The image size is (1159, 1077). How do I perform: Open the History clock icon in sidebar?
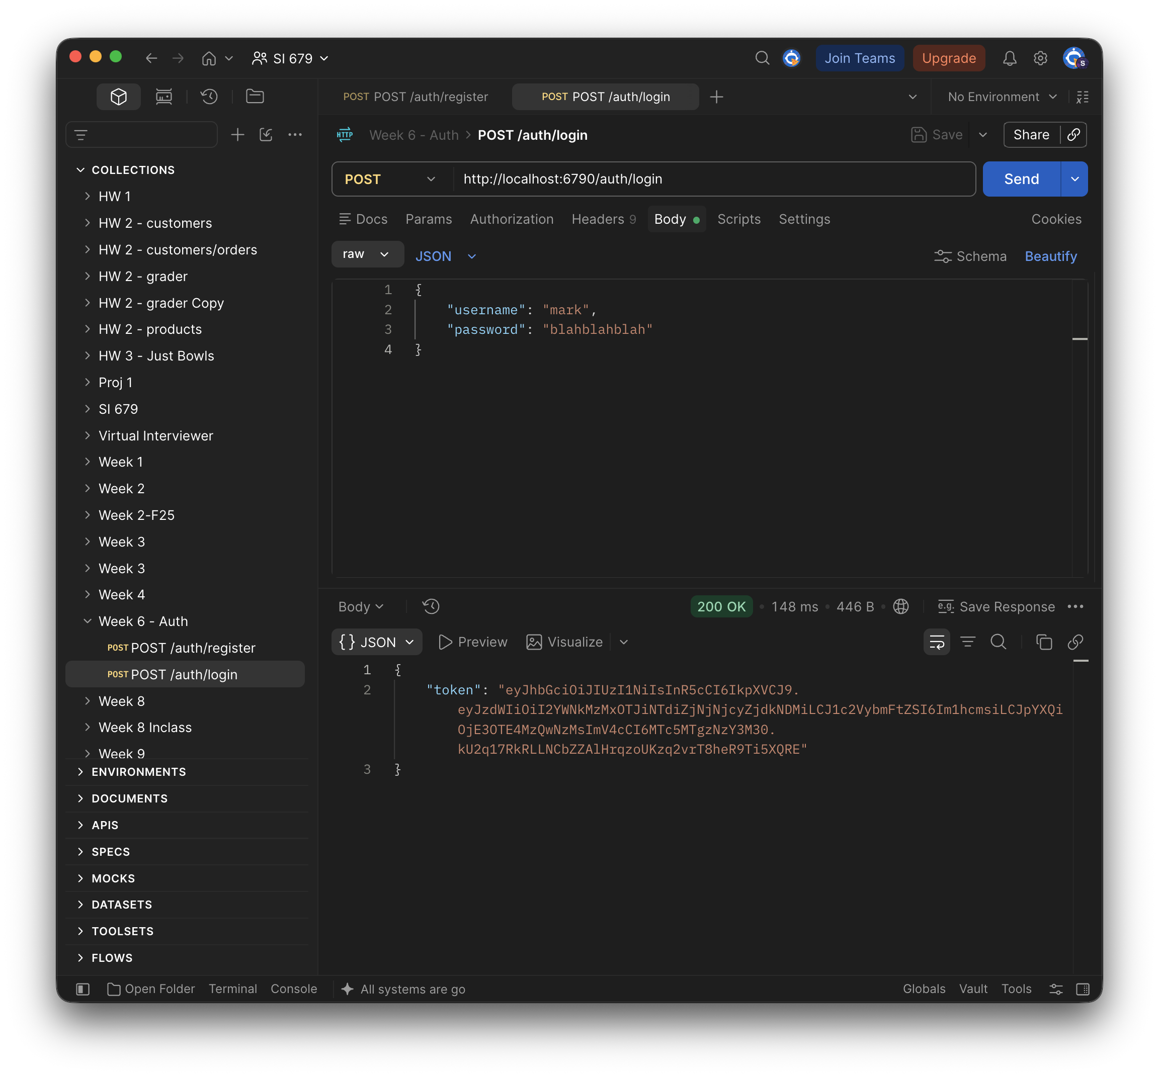coord(209,97)
